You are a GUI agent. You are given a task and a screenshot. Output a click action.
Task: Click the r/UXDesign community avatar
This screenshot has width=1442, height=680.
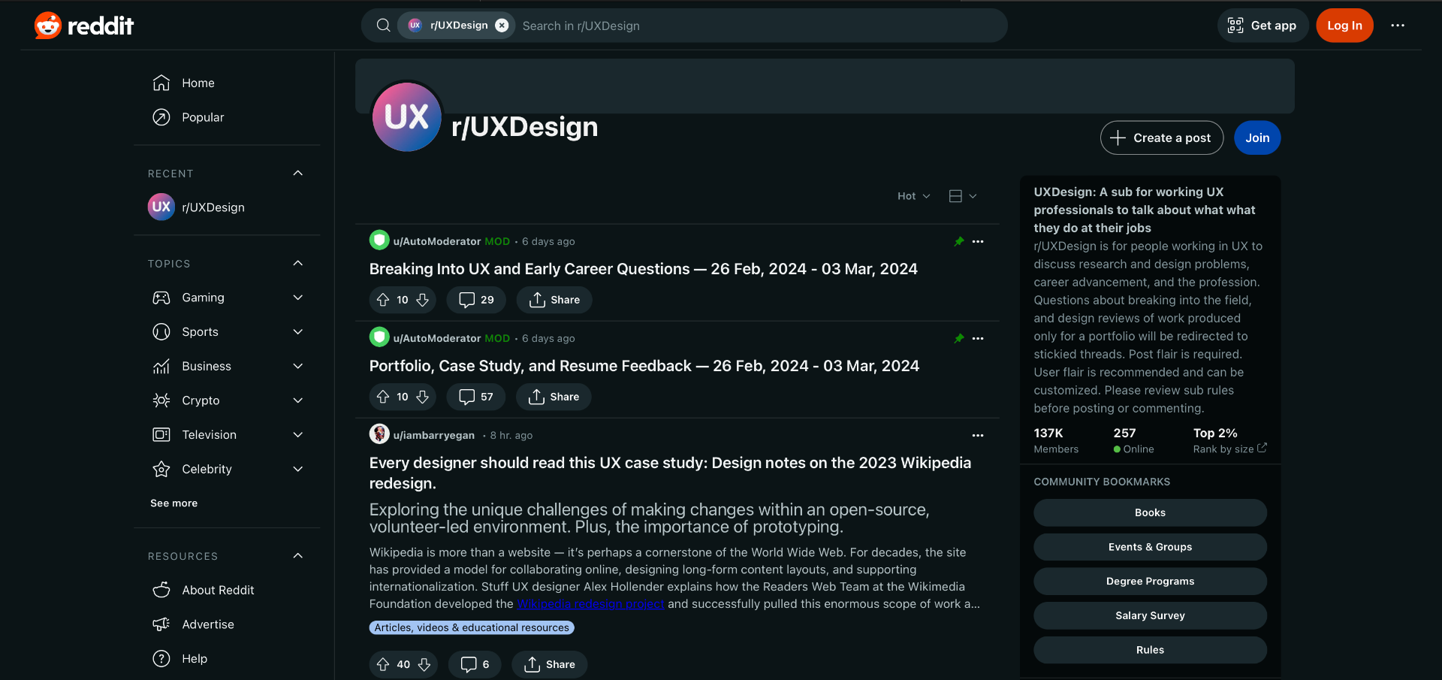[406, 116]
